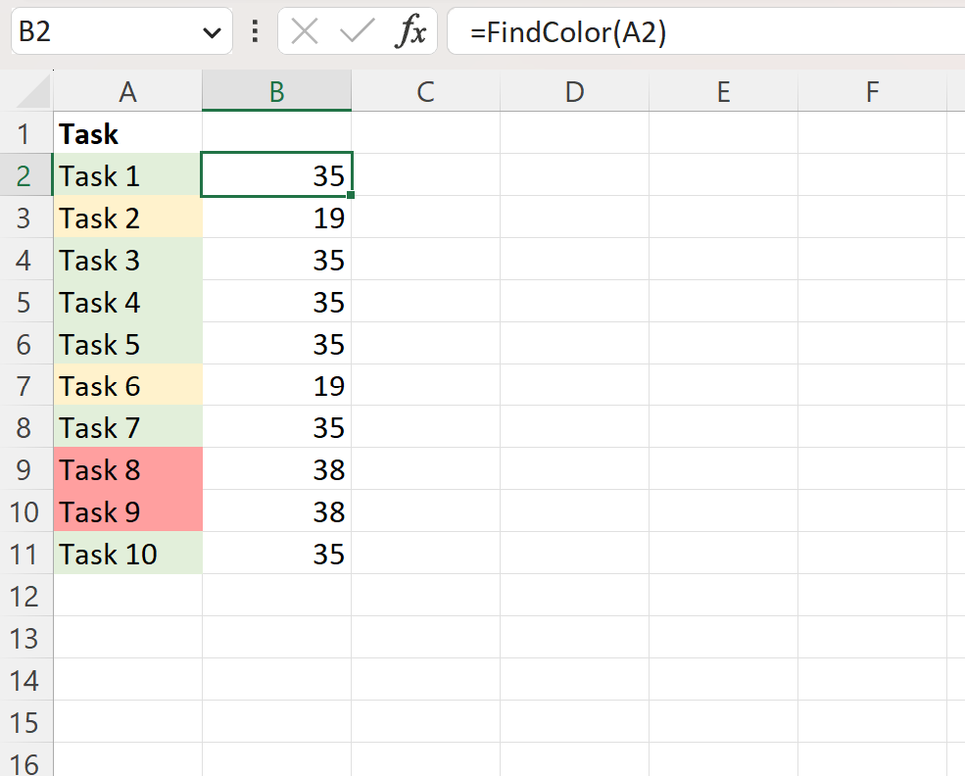Select the yellow 'Task 6' cell

tap(127, 385)
